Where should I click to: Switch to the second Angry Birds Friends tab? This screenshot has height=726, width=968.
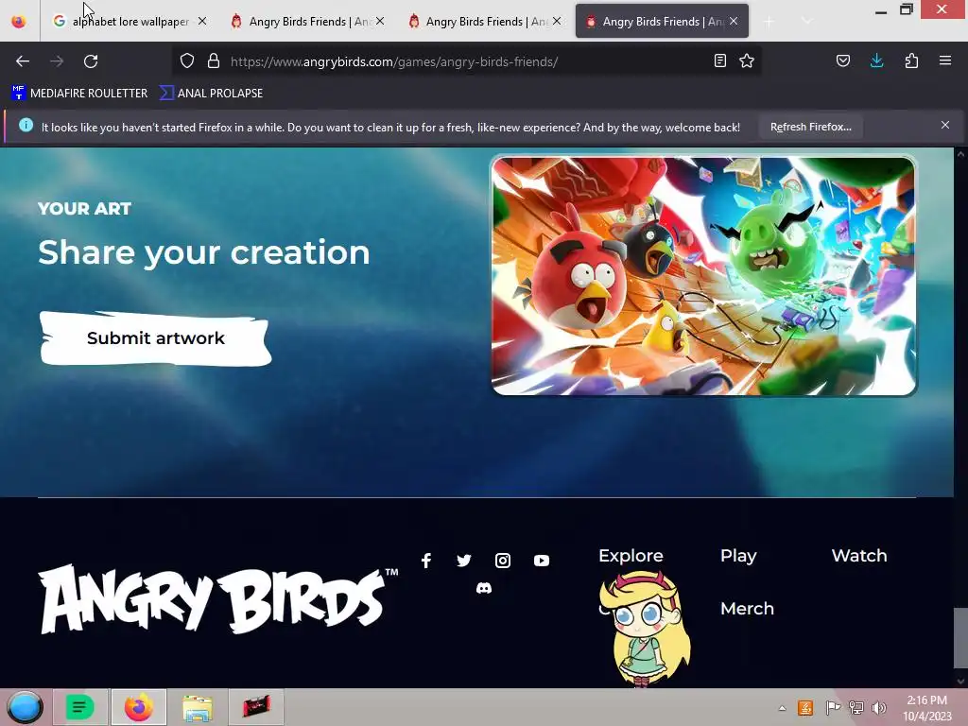point(483,21)
